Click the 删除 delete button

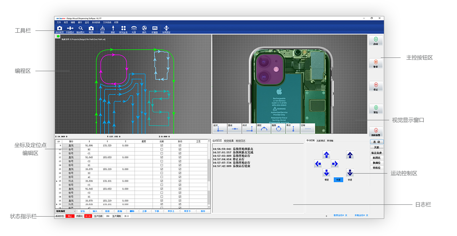132,211
